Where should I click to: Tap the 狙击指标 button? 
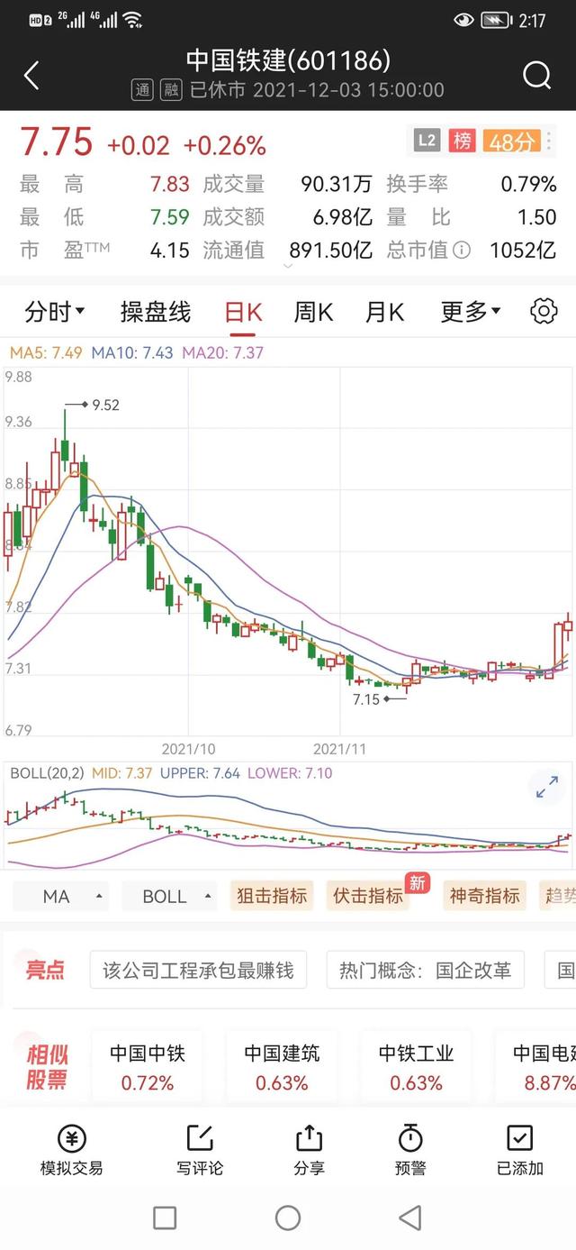coord(272,896)
